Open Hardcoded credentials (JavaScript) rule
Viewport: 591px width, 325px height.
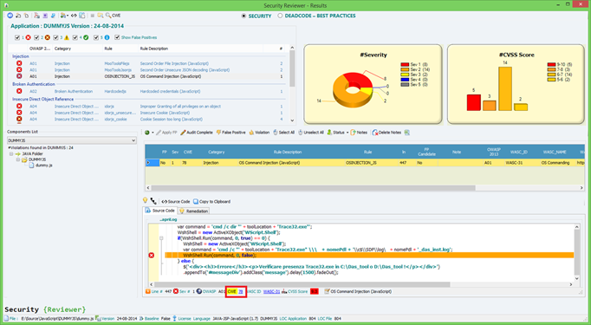(x=170, y=91)
